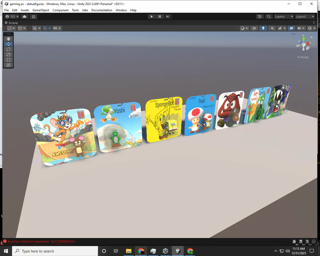
Task: Open the Unity Cloud services icon
Action: [x=25, y=17]
